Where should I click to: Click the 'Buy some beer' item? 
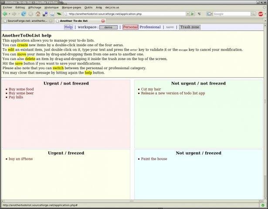[21, 93]
